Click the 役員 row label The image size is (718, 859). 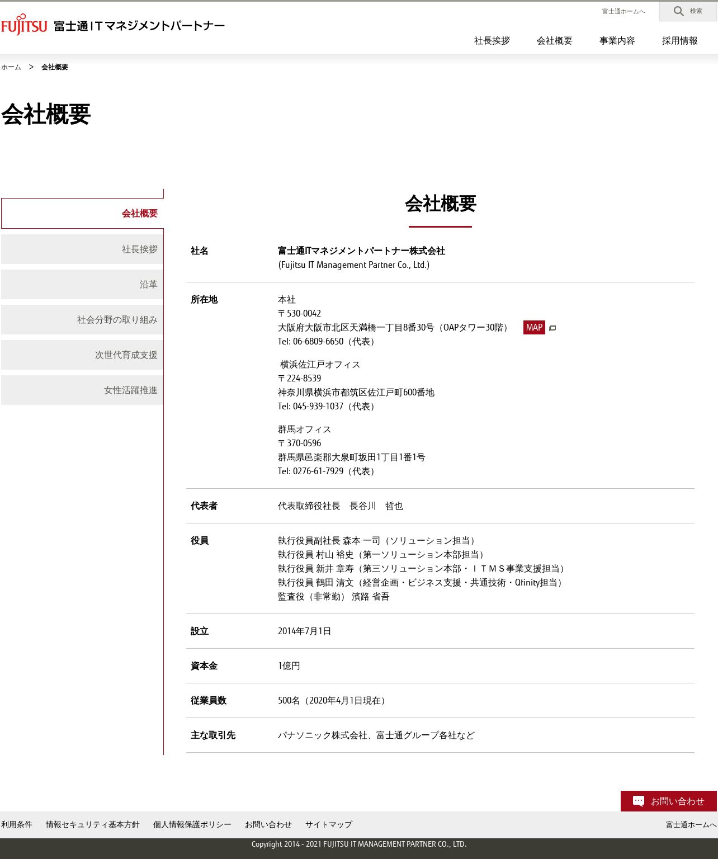click(200, 541)
